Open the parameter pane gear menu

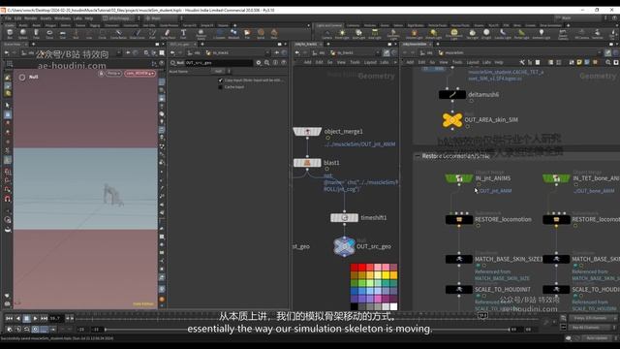(259, 62)
